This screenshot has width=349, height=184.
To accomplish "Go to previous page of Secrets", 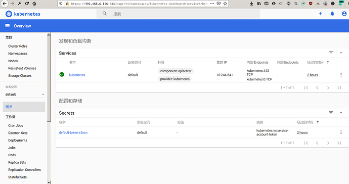I will [x=317, y=143].
